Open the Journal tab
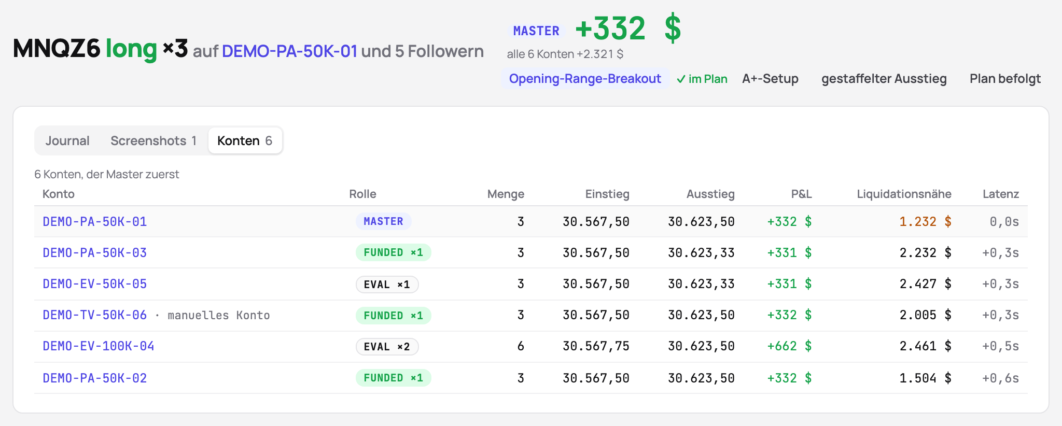 point(67,141)
